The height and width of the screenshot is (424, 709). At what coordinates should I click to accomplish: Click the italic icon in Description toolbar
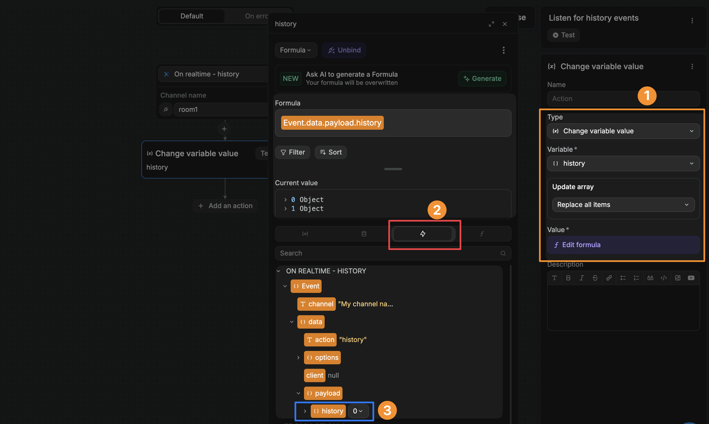(581, 278)
